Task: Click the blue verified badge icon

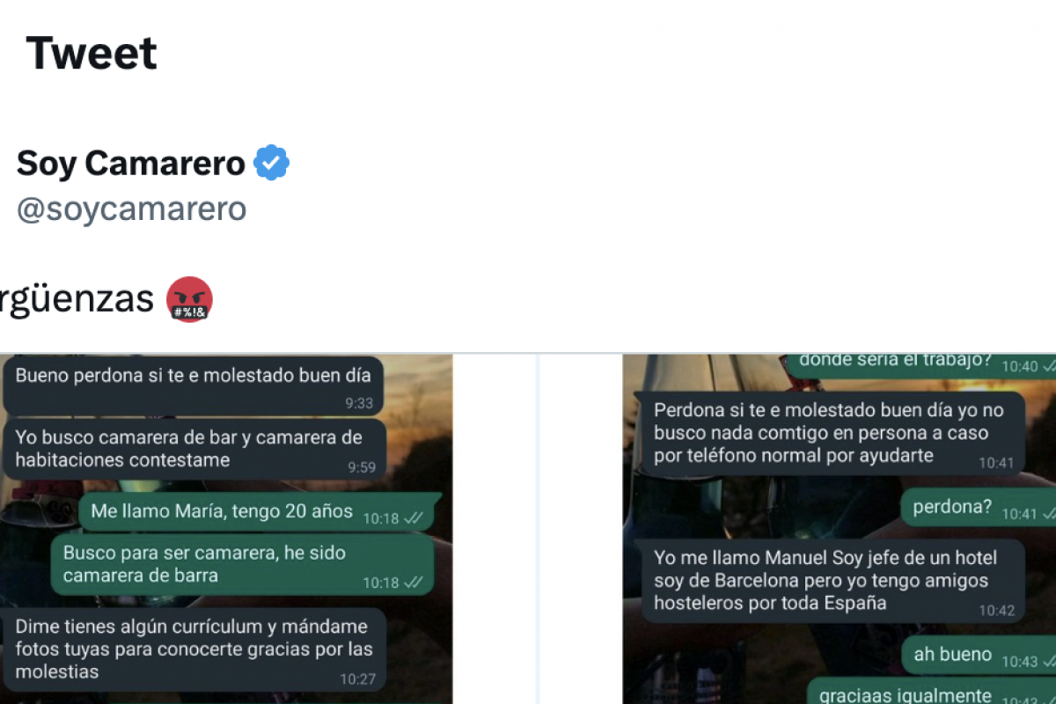Action: point(272,163)
